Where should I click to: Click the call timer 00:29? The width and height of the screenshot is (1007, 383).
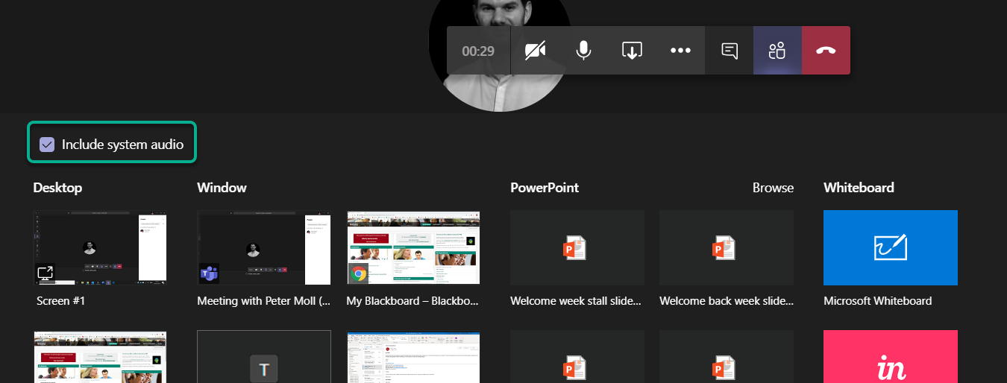click(478, 51)
